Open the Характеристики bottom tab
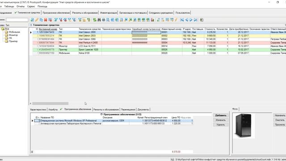The height and width of the screenshot is (161, 286). (x=38, y=110)
